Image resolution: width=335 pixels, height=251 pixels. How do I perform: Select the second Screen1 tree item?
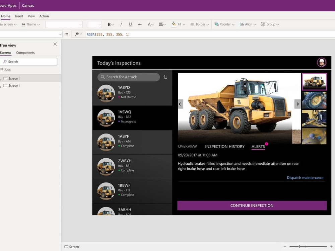click(x=31, y=86)
